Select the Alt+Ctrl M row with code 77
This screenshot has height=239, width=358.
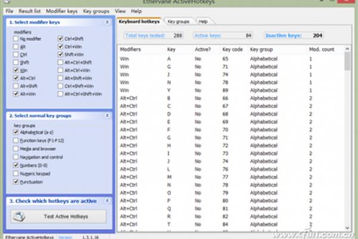[x=231, y=177]
